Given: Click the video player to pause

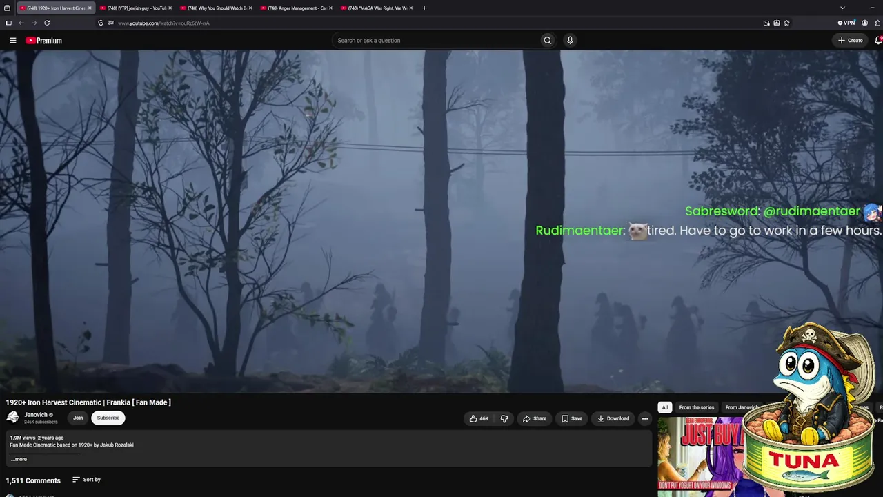Looking at the screenshot, I should coord(441,221).
